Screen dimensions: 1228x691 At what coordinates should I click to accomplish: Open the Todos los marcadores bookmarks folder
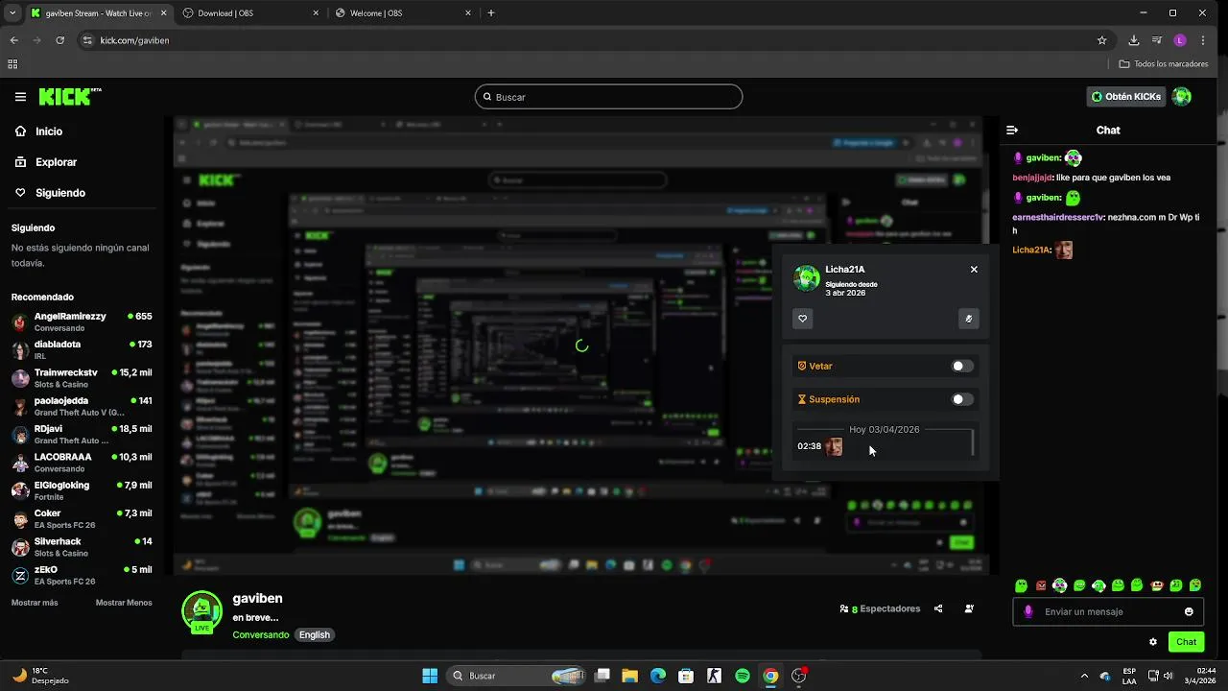(x=1164, y=64)
